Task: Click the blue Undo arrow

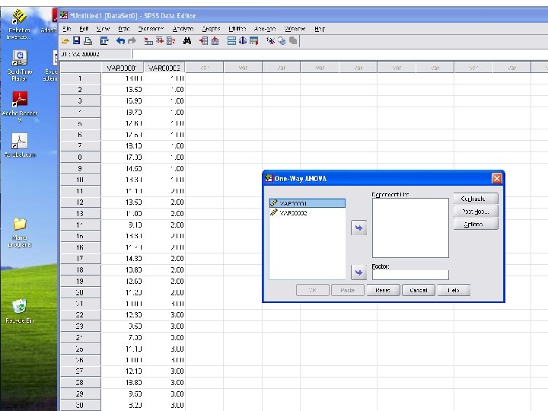Action: pos(120,41)
